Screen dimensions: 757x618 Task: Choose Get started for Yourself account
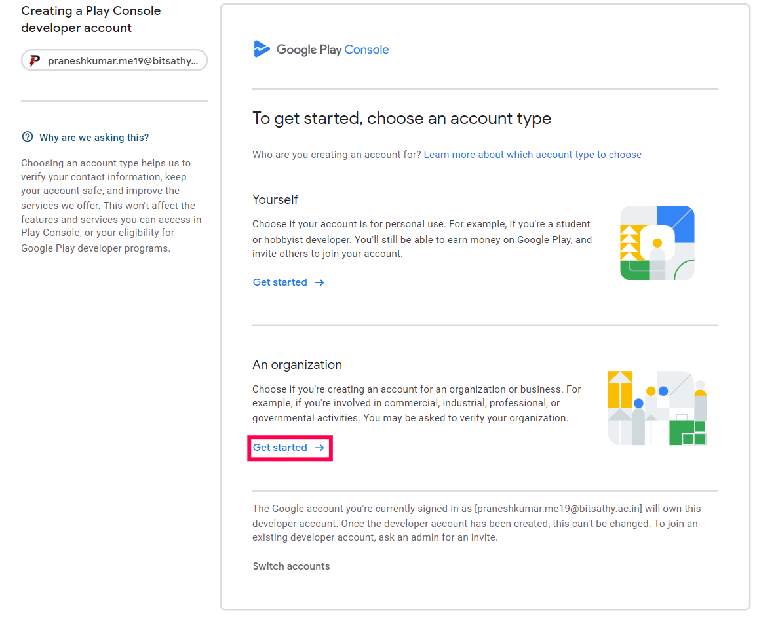(280, 282)
